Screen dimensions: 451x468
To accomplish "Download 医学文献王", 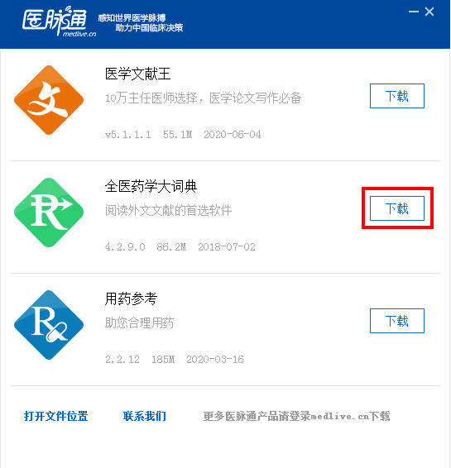I will 397,96.
